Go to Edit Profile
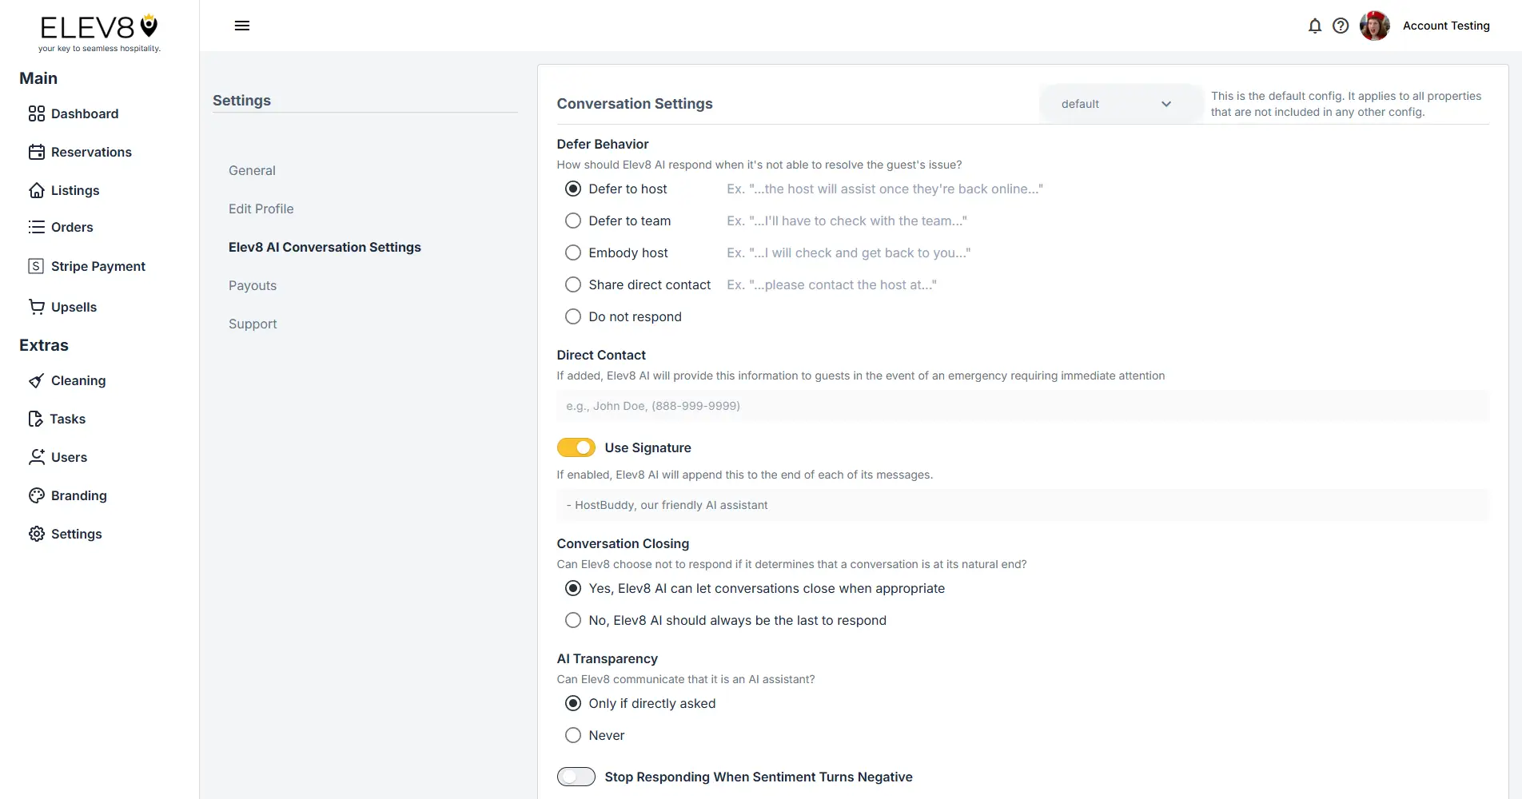 click(x=261, y=209)
